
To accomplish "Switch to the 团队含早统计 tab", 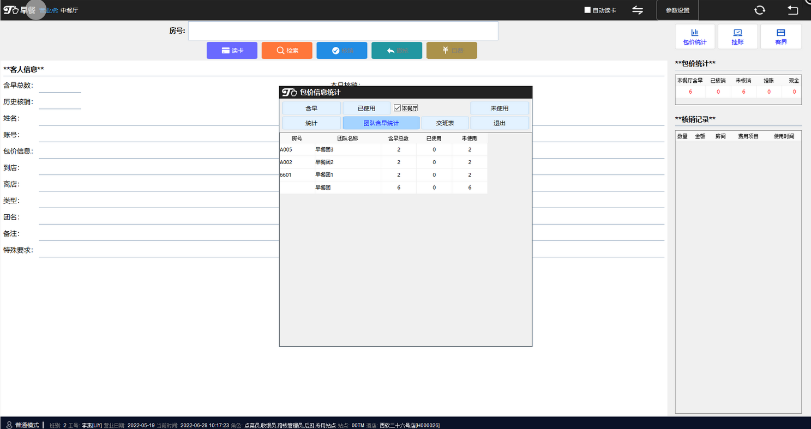I will point(381,123).
